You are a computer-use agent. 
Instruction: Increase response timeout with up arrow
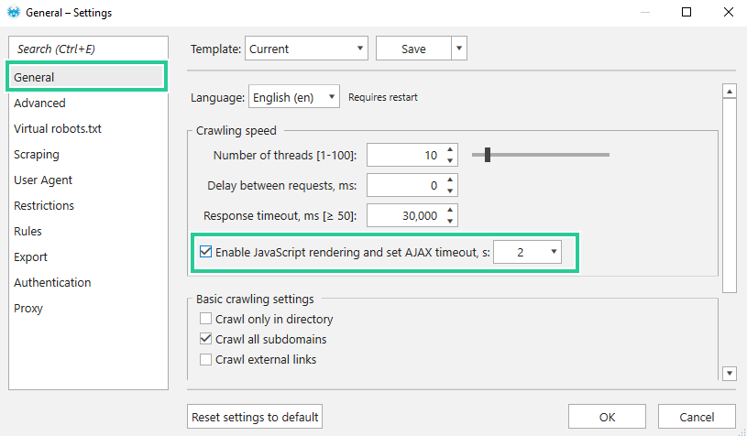(450, 210)
